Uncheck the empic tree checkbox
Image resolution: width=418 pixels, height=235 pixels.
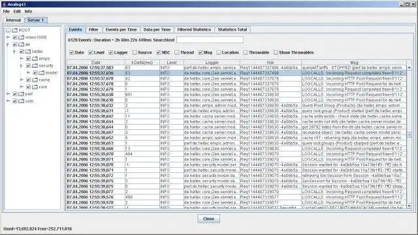coord(29,59)
